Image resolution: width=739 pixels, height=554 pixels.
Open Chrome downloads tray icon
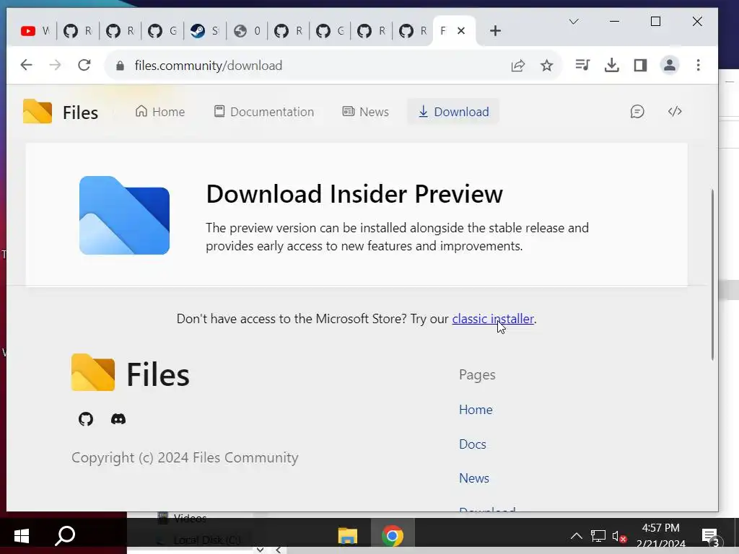(612, 65)
